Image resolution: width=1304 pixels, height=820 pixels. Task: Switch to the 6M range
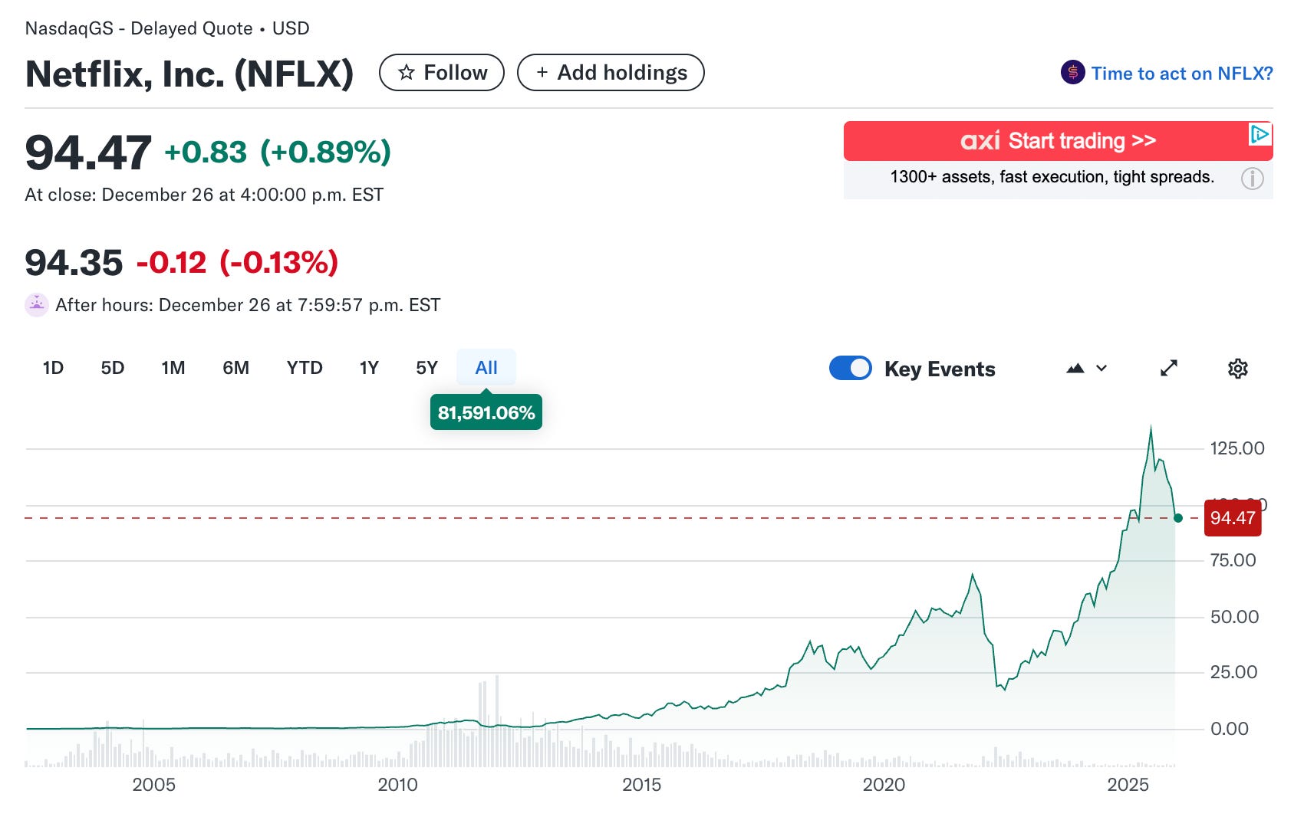point(235,368)
